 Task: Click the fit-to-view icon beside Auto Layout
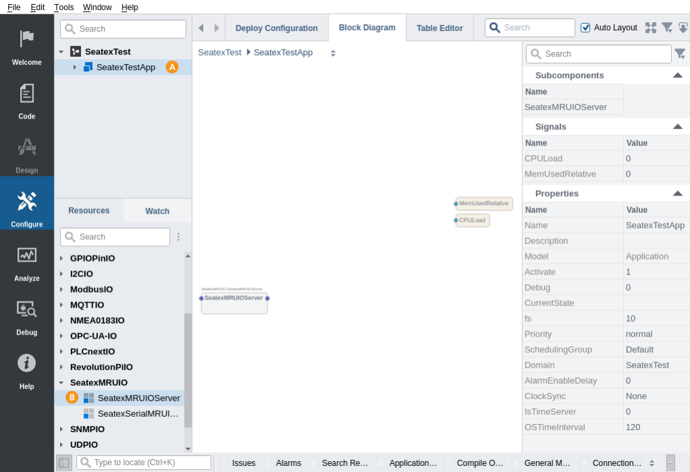(650, 28)
